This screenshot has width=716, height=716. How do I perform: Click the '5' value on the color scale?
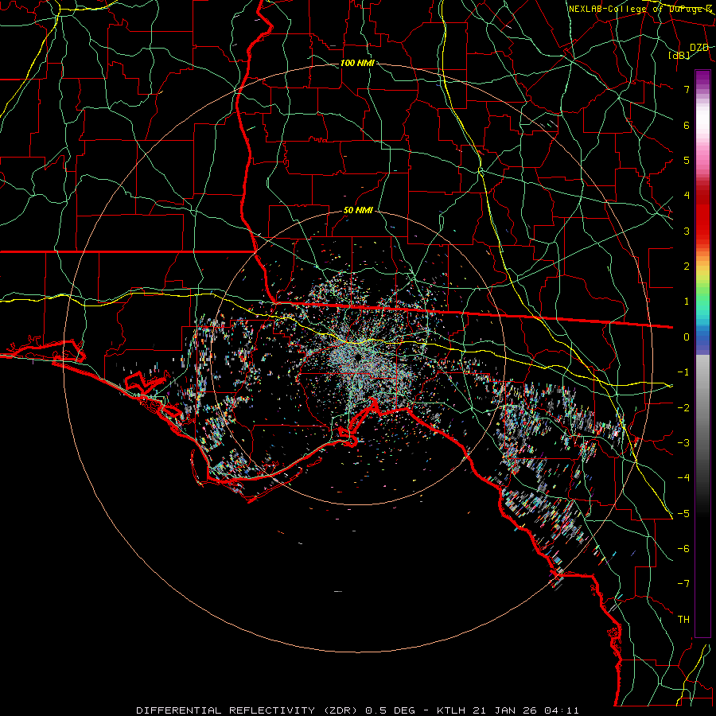(687, 160)
